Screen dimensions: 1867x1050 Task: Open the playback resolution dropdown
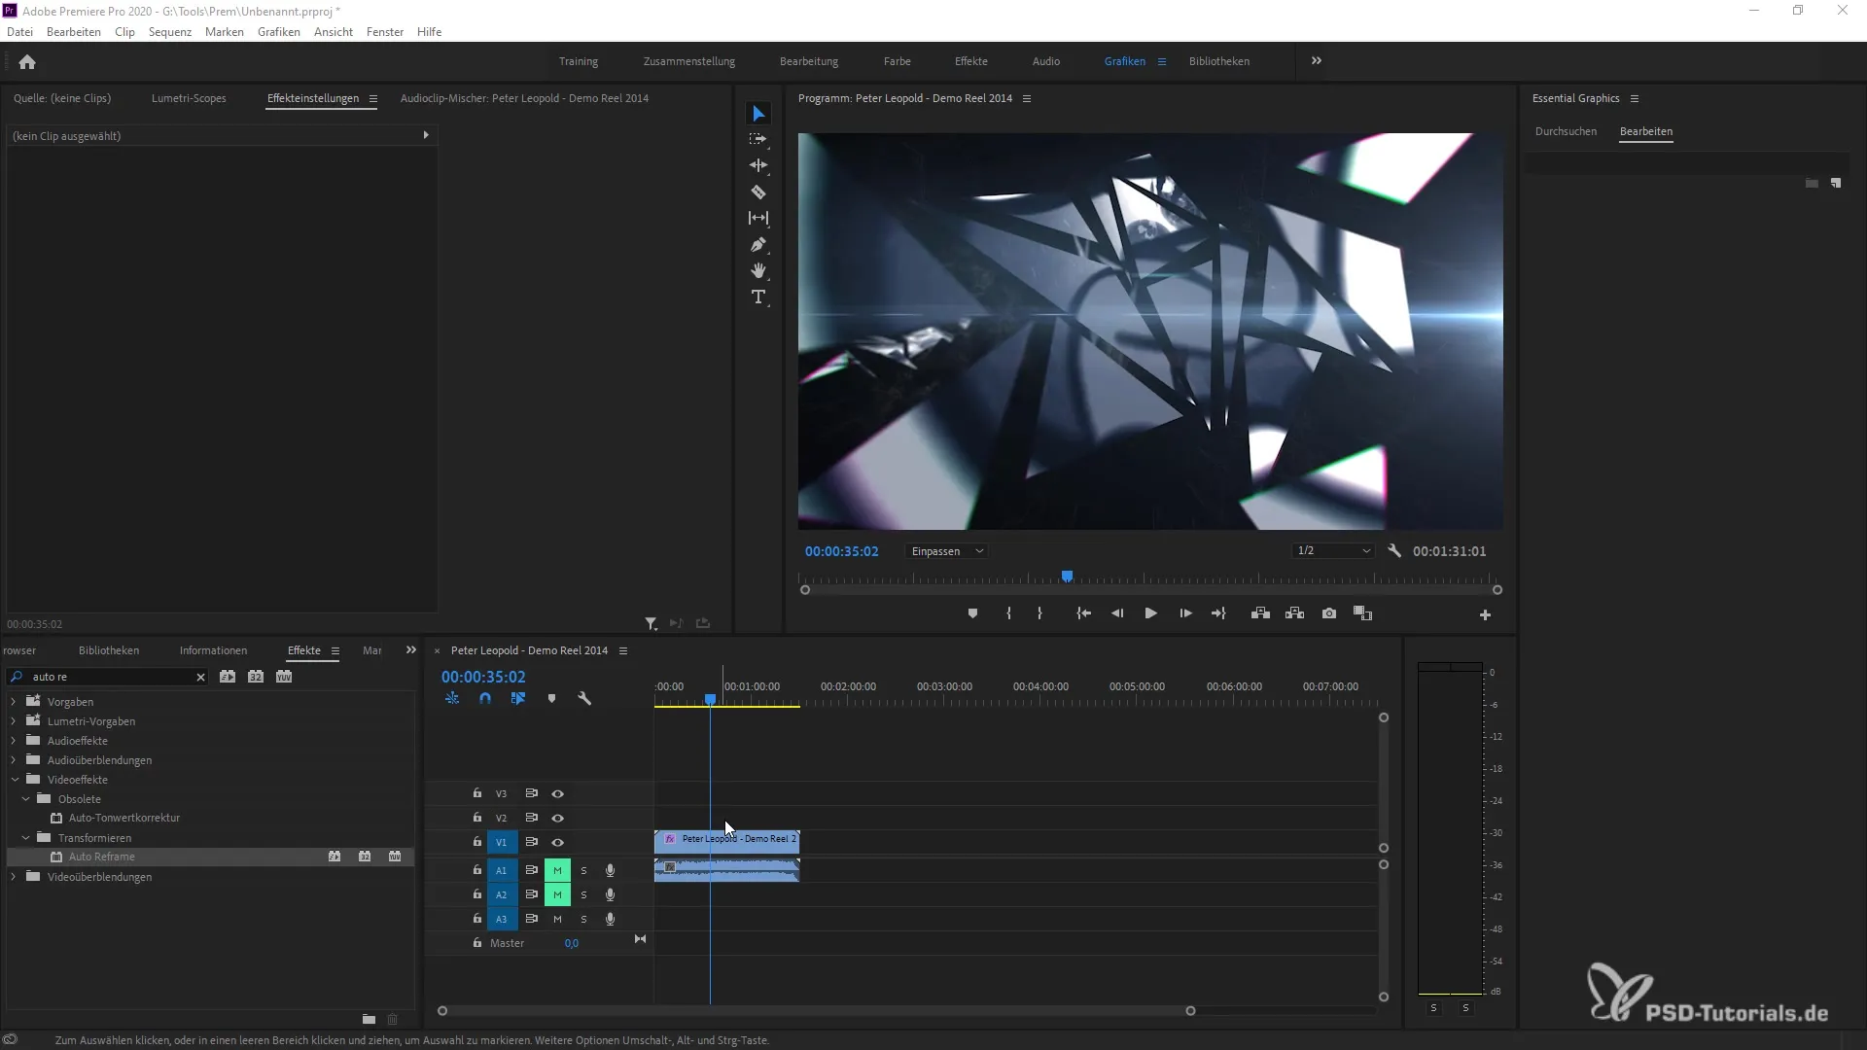pyautogui.click(x=1333, y=551)
